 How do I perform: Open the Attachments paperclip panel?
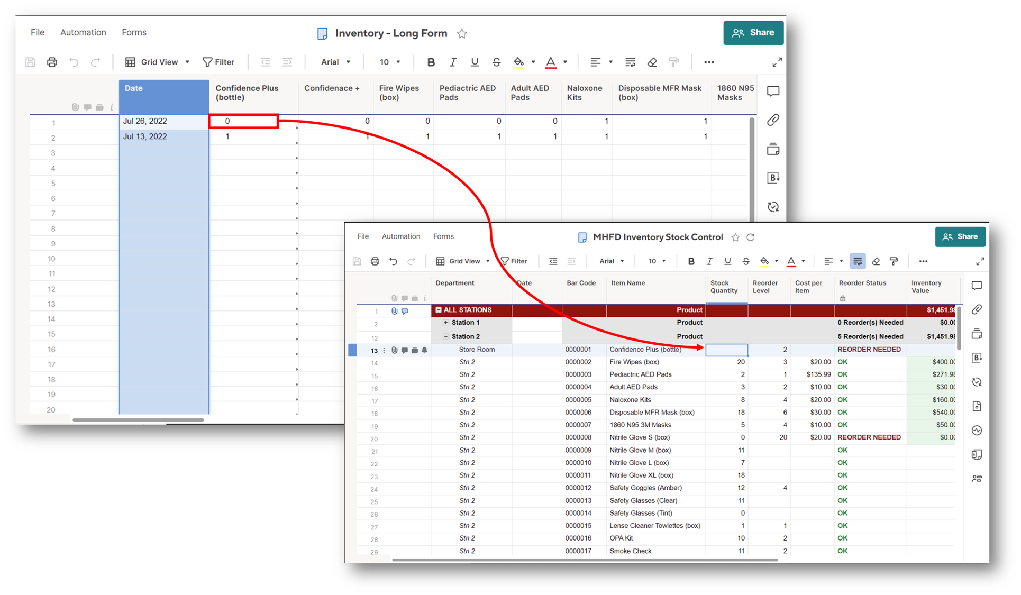pyautogui.click(x=977, y=309)
